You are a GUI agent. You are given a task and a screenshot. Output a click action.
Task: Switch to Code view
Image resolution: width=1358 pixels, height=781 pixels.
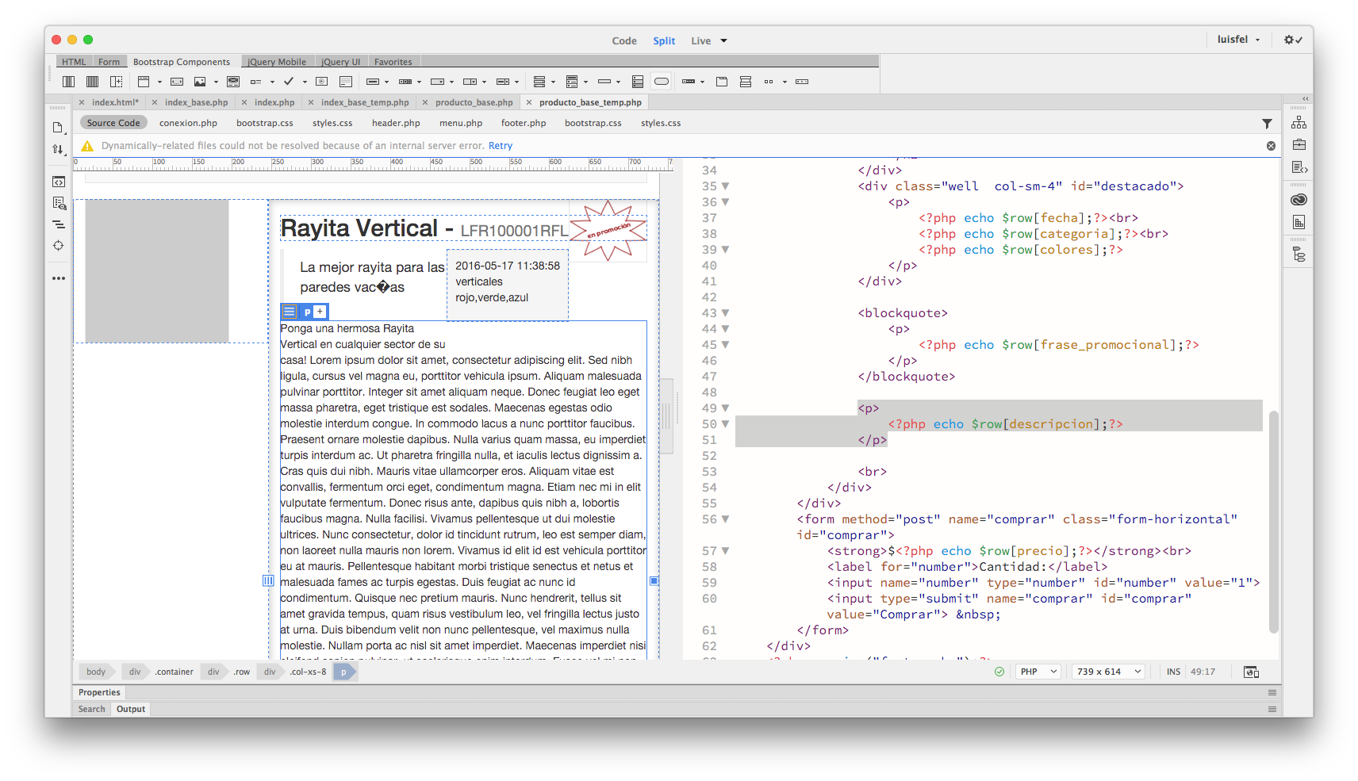point(624,41)
